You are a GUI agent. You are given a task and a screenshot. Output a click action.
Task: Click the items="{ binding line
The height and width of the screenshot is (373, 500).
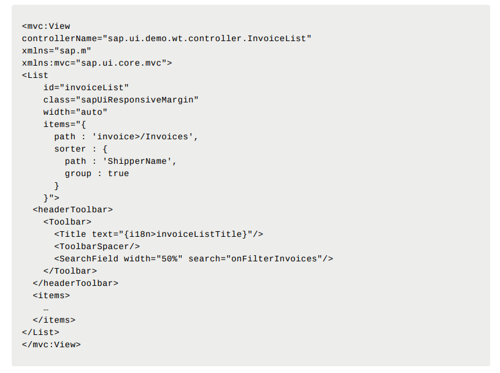pos(64,125)
